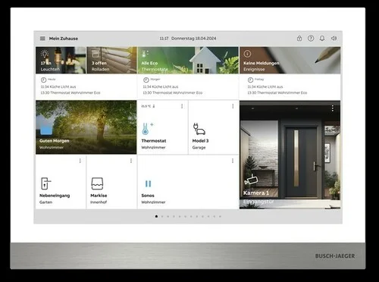Click the temperature reading on Thermostat tile
The width and height of the screenshot is (379, 282).
(x=146, y=106)
